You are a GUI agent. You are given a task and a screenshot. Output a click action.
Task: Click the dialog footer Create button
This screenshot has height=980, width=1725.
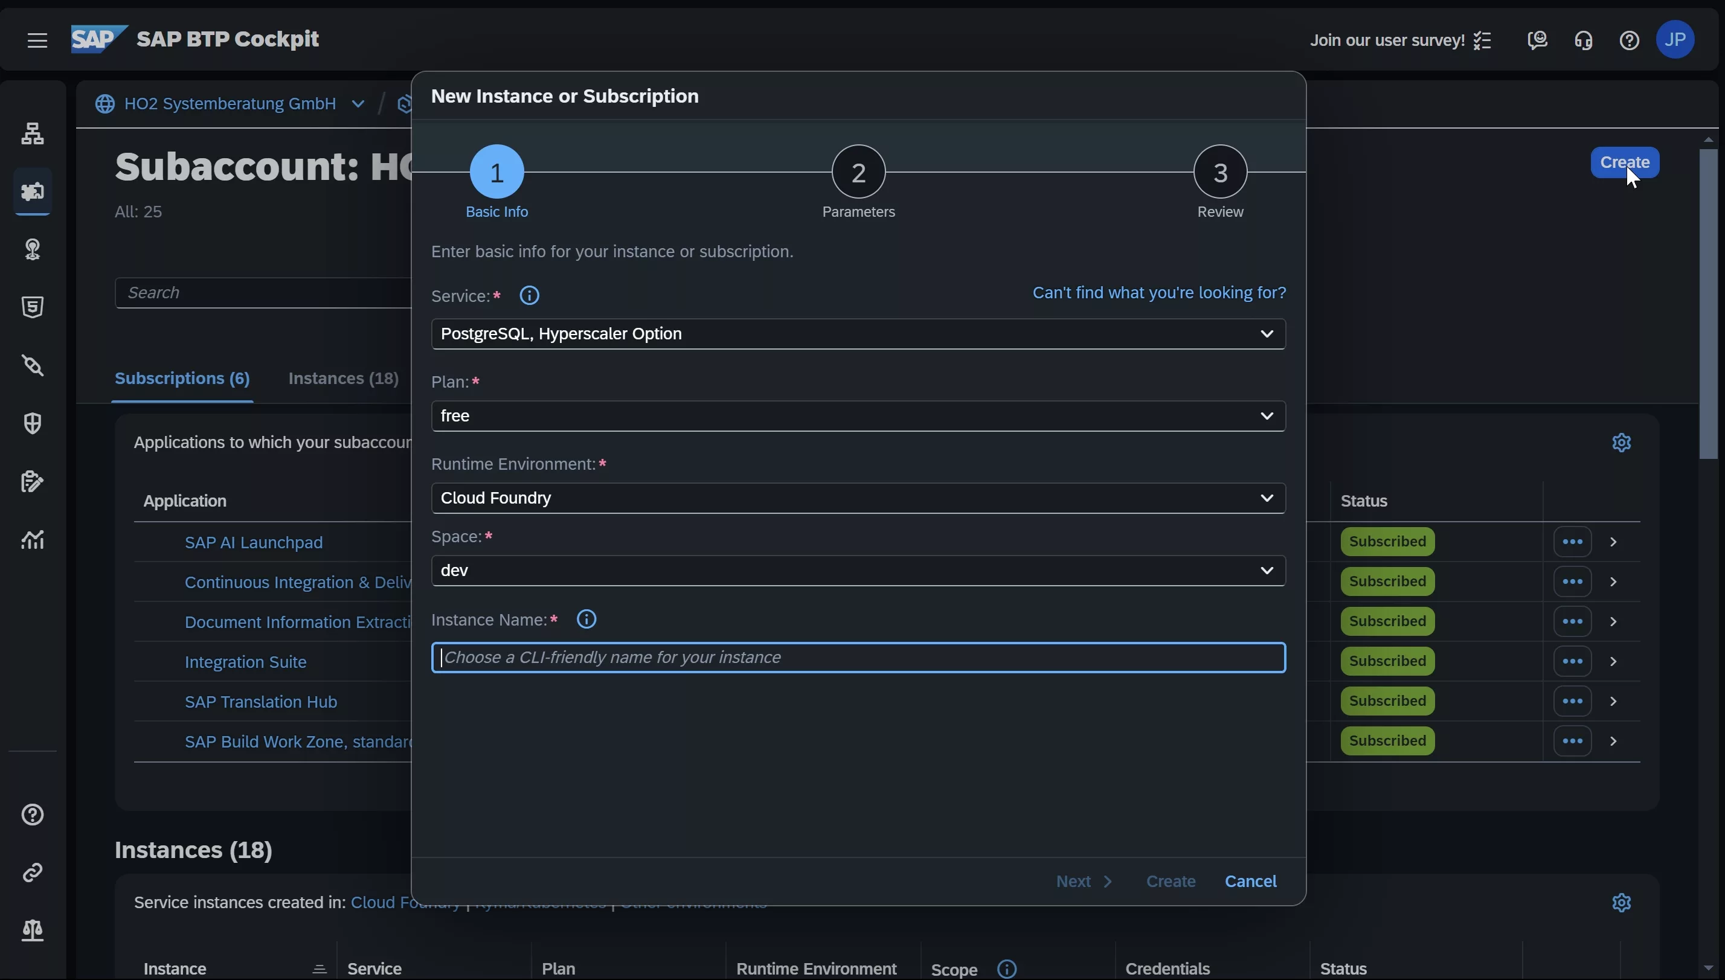coord(1171,882)
